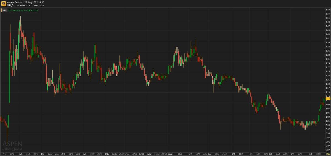The image size is (331, 156).
Task: Click the '18/4' date axis label
Action: click(x=241, y=154)
